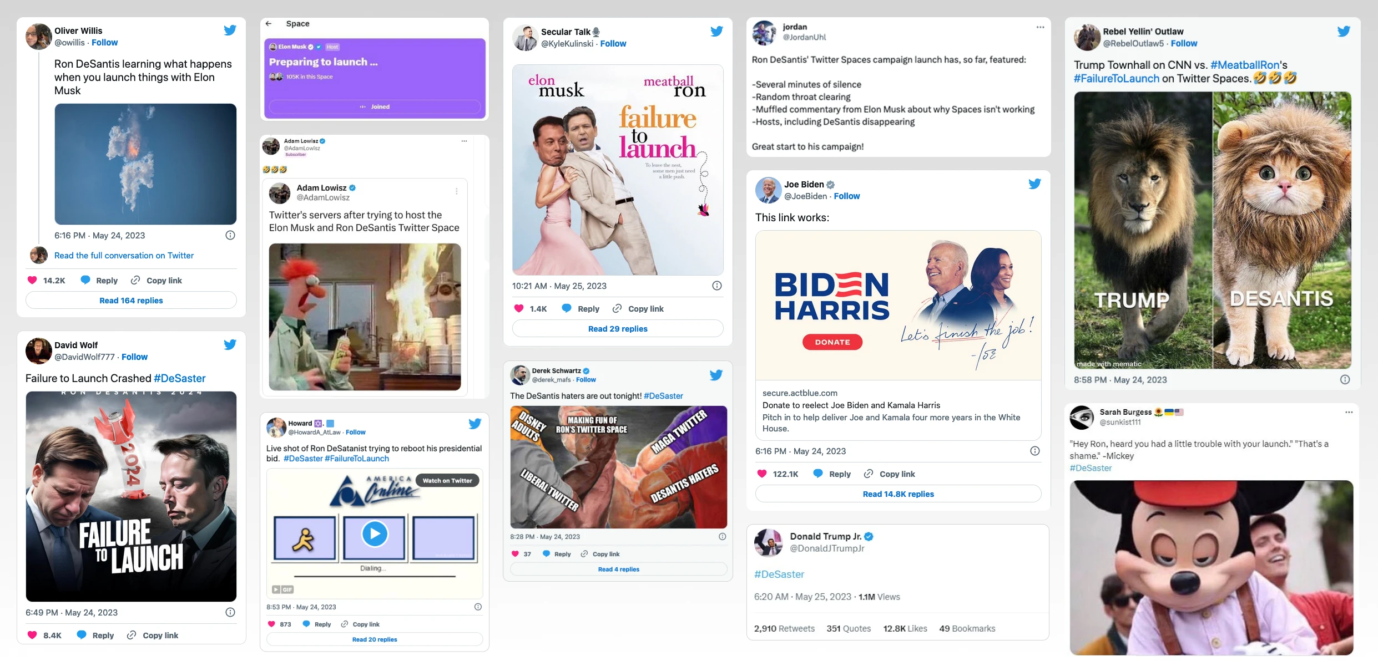Open info icon on Joe Biden tweet
This screenshot has width=1378, height=661.
(x=1035, y=451)
